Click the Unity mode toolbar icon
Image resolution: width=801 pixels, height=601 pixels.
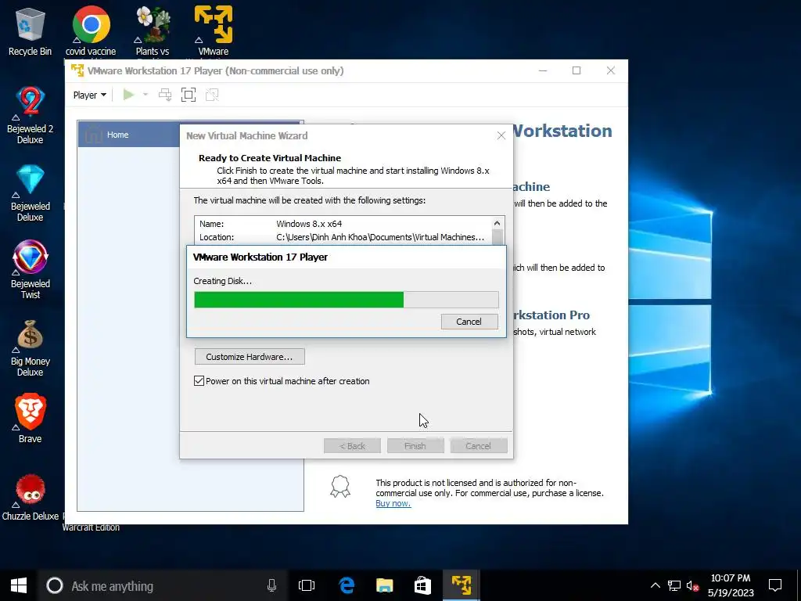coord(212,95)
